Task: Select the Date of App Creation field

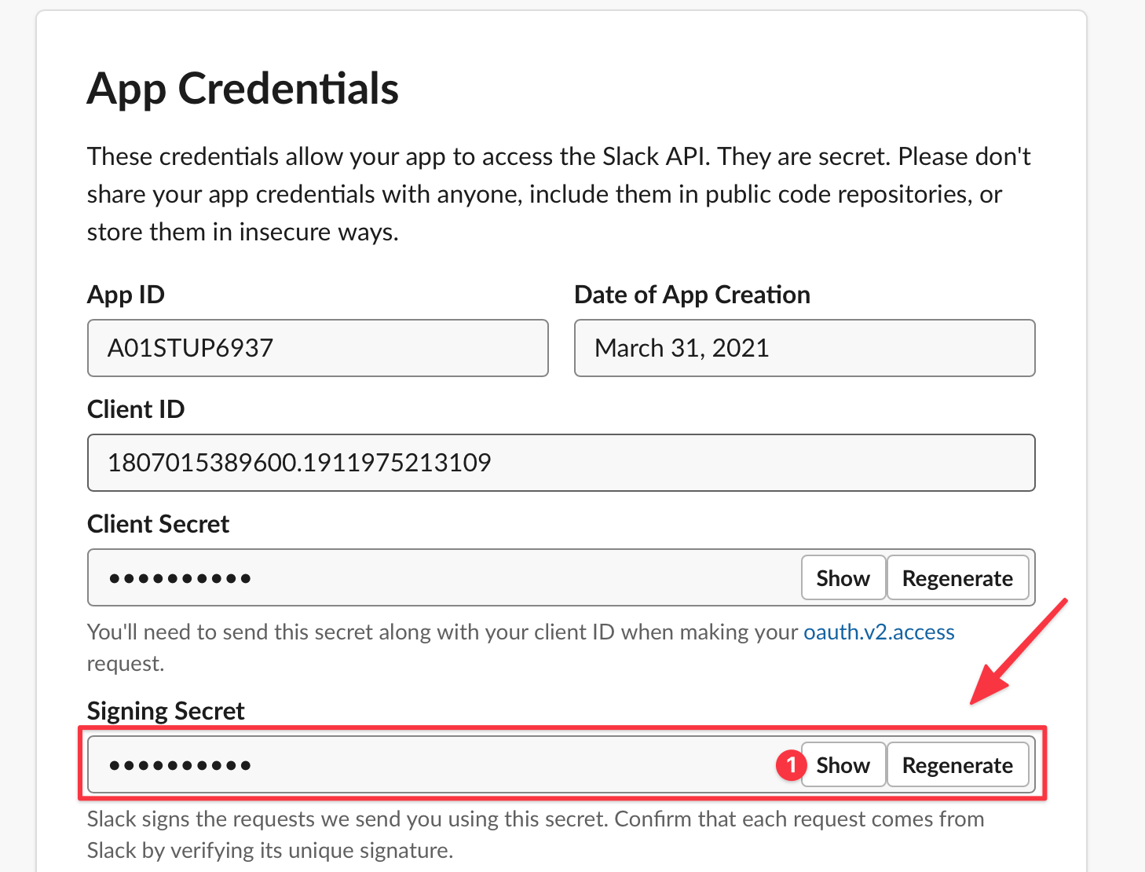Action: (x=804, y=348)
